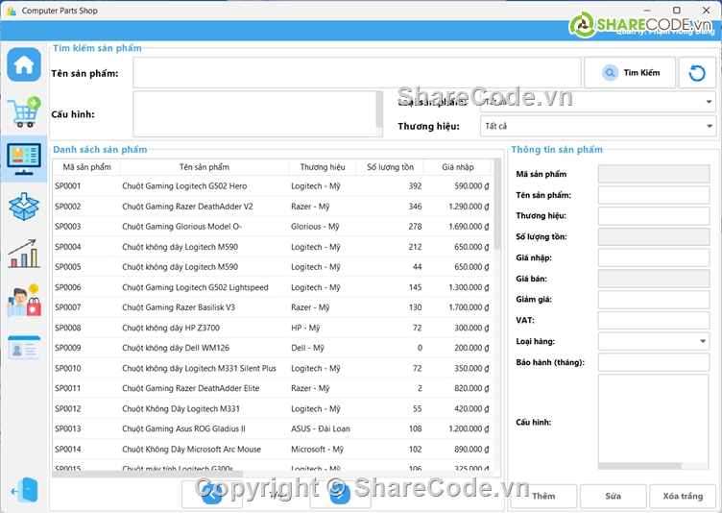This screenshot has width=722, height=513.
Task: Select the product monitor icon in sidebar
Action: (24, 159)
